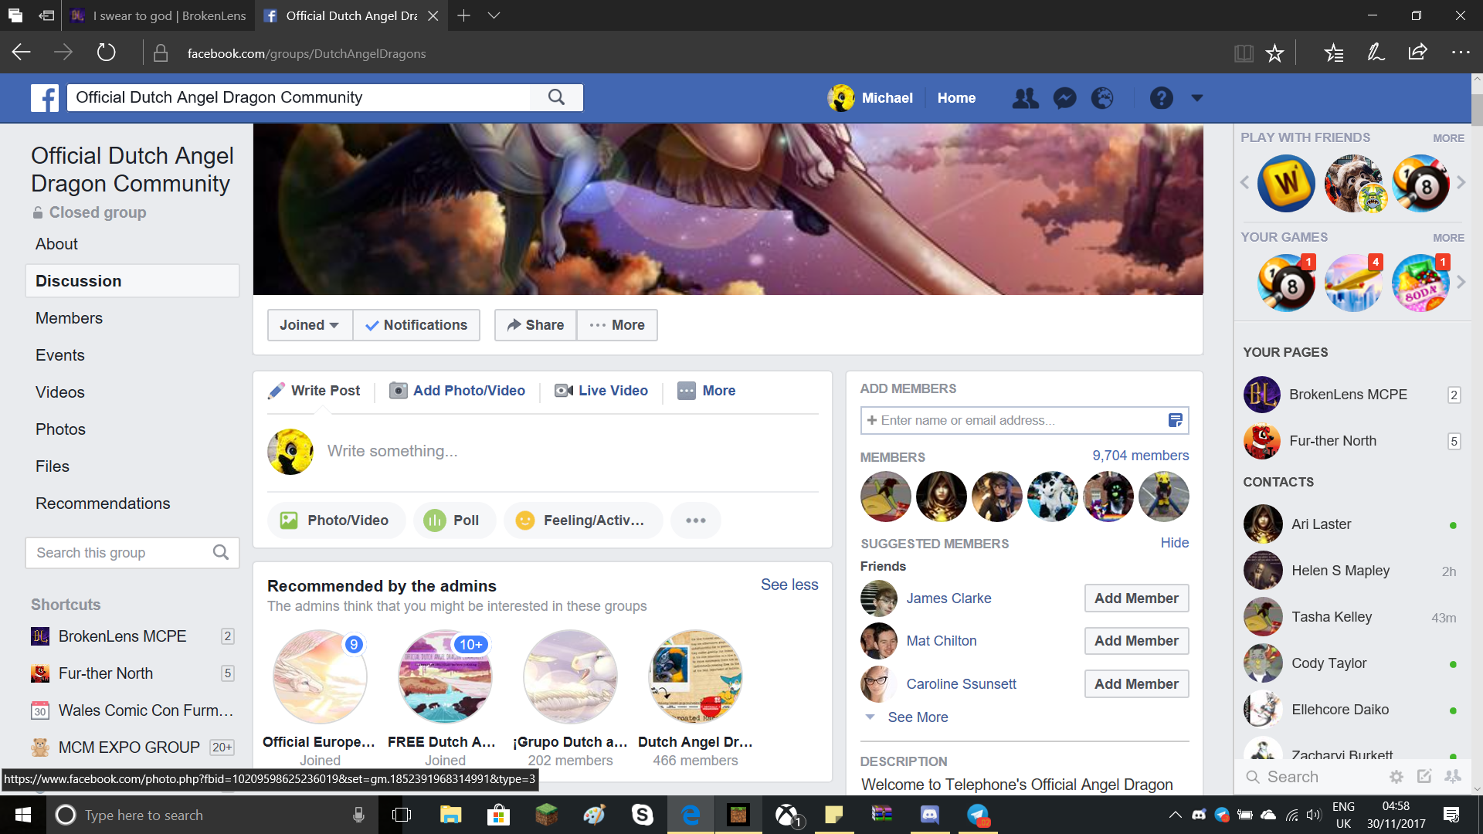Image resolution: width=1483 pixels, height=834 pixels.
Task: Collapse recommended groups with See less
Action: click(x=789, y=585)
